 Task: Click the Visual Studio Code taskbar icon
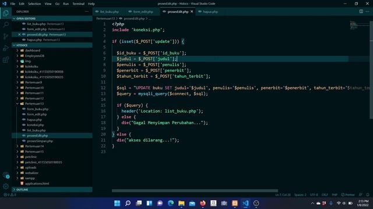point(245,203)
